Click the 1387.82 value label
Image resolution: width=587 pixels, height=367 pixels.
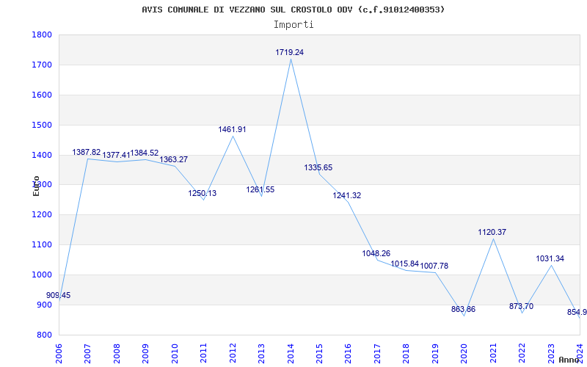coord(87,153)
